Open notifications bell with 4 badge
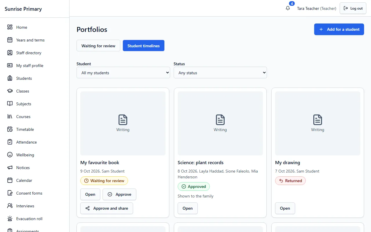 288,8
